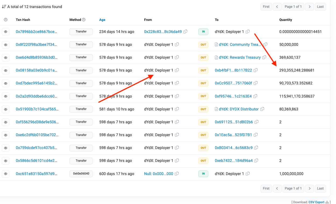The height and width of the screenshot is (204, 336).
Task: Preview transaction 0xe6d4d8b85936b3d0 with eye icon
Action: click(6, 57)
